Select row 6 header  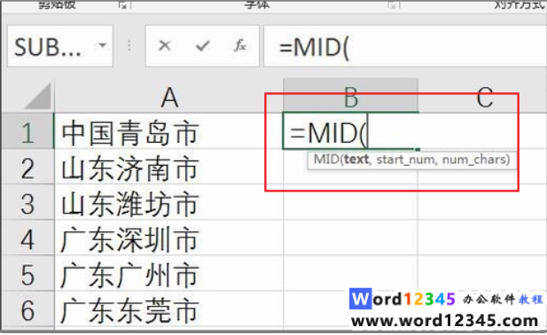27,310
